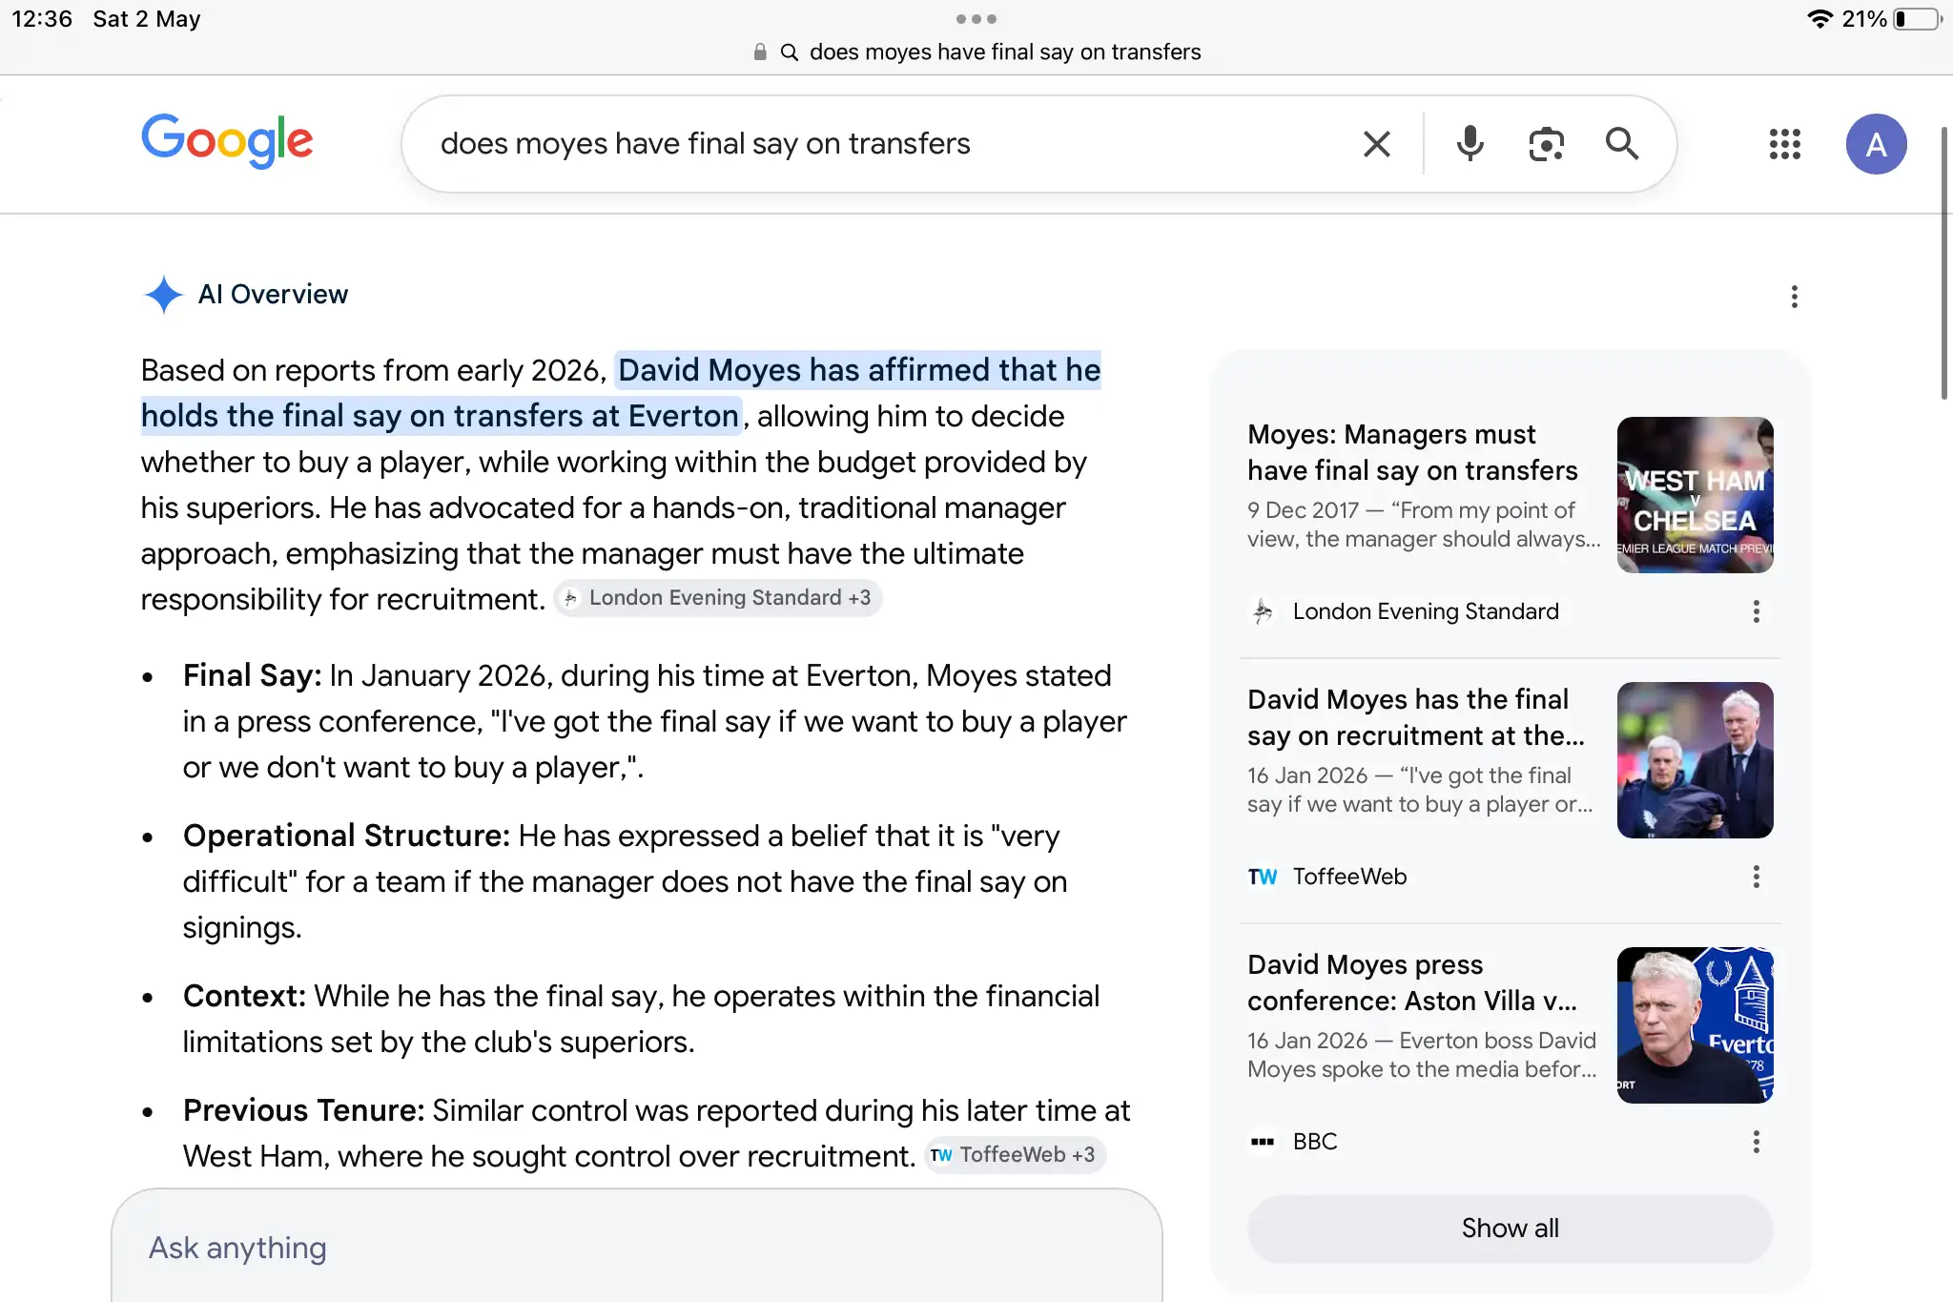Image resolution: width=1953 pixels, height=1302 pixels.
Task: Click the 'Operational Structure:' bullet heading
Action: tap(347, 836)
